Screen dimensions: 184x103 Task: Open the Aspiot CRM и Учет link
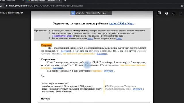[121, 23]
